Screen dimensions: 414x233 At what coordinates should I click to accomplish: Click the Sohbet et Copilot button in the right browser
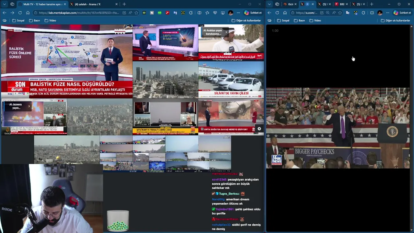[x=402, y=13]
